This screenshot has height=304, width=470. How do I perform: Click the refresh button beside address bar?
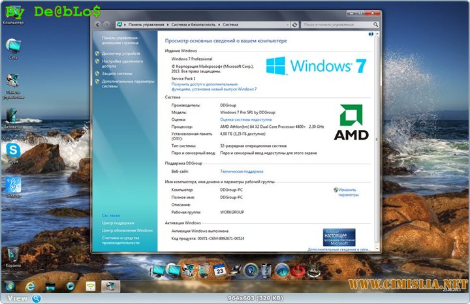(296, 24)
